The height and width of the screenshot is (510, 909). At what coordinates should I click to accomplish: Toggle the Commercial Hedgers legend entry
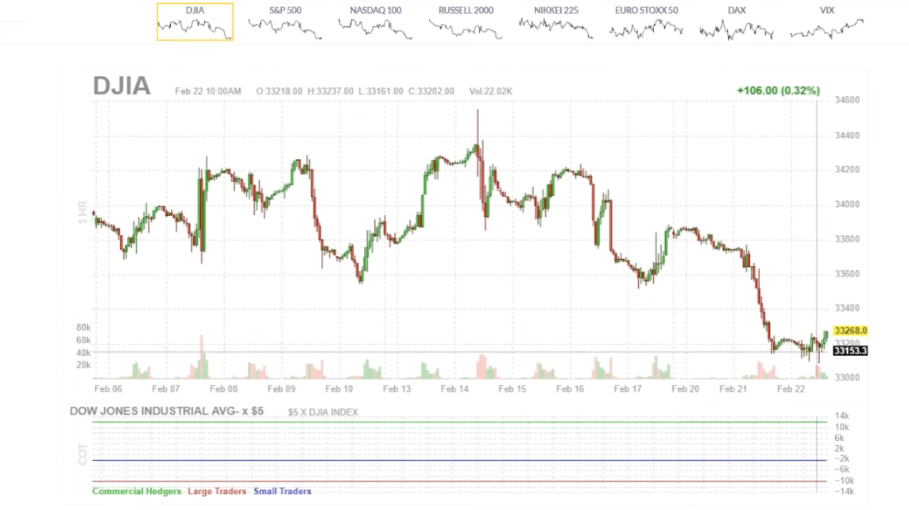coord(137,492)
